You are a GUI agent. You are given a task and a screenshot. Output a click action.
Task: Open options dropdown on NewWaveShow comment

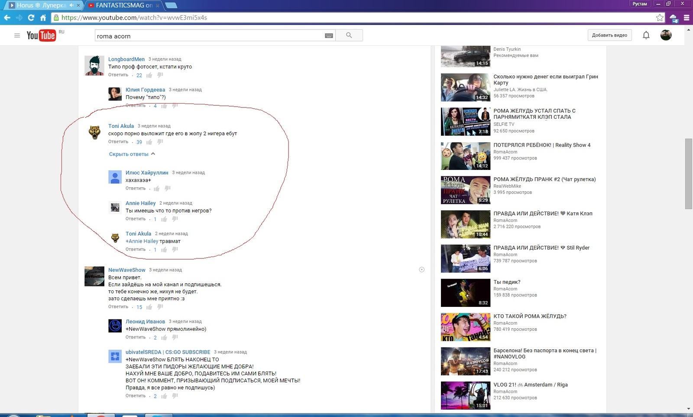tap(421, 270)
